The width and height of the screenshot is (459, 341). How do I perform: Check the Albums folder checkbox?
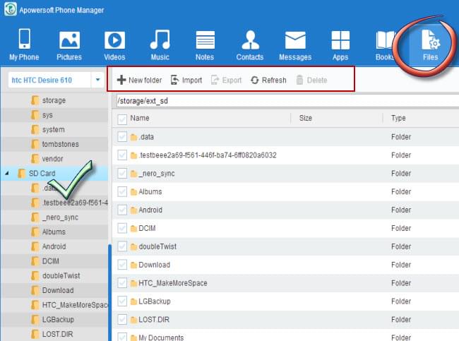tap(122, 192)
